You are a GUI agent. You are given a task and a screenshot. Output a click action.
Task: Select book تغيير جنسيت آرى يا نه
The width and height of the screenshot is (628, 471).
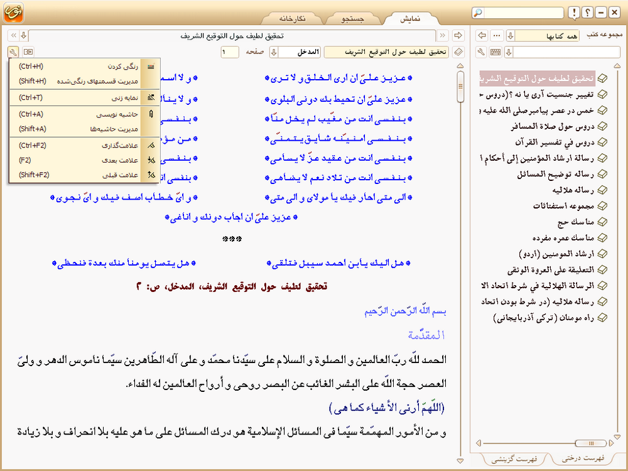tap(537, 95)
